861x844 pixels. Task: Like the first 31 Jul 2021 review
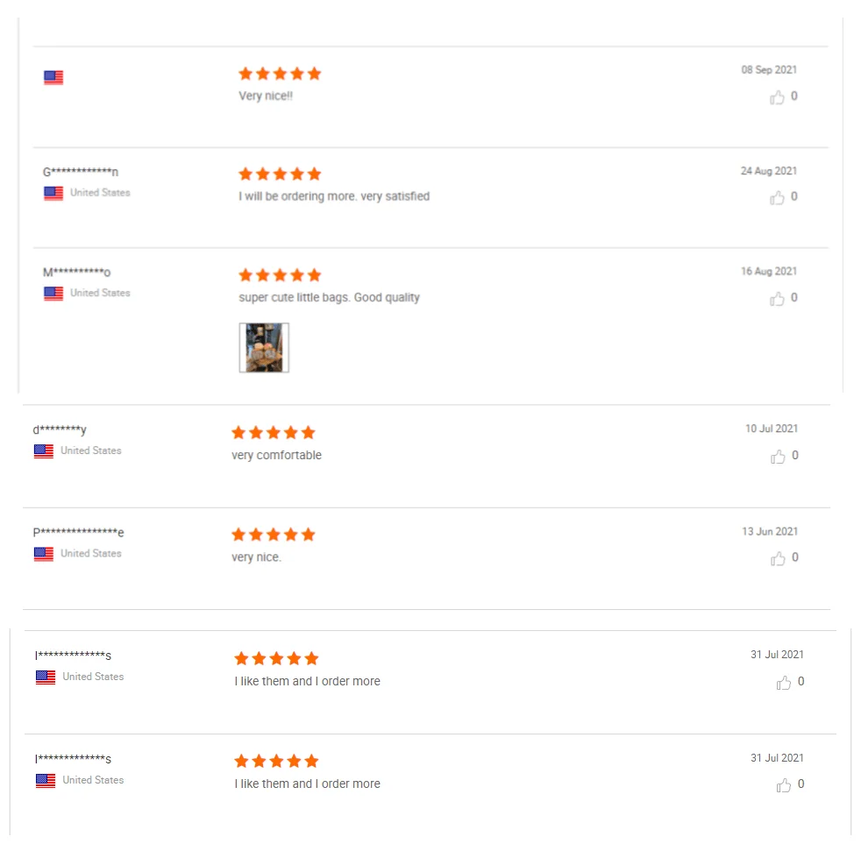(x=784, y=683)
